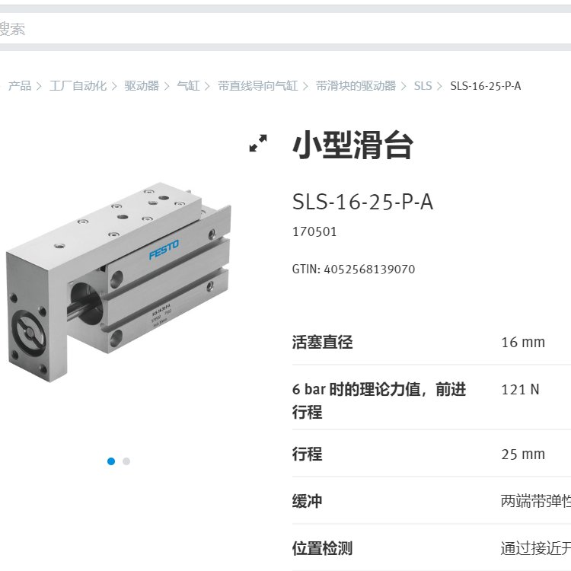Click the 活塞直径 specification row
The height and width of the screenshot is (571, 571).
(432, 343)
